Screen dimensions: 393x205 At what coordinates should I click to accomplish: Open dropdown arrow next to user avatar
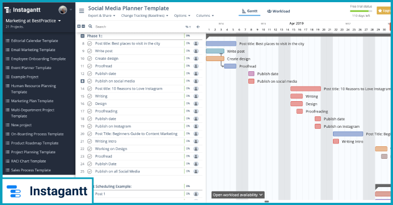point(71,10)
